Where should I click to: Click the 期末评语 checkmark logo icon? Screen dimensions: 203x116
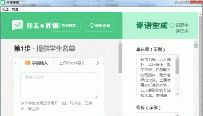pyautogui.click(x=18, y=25)
